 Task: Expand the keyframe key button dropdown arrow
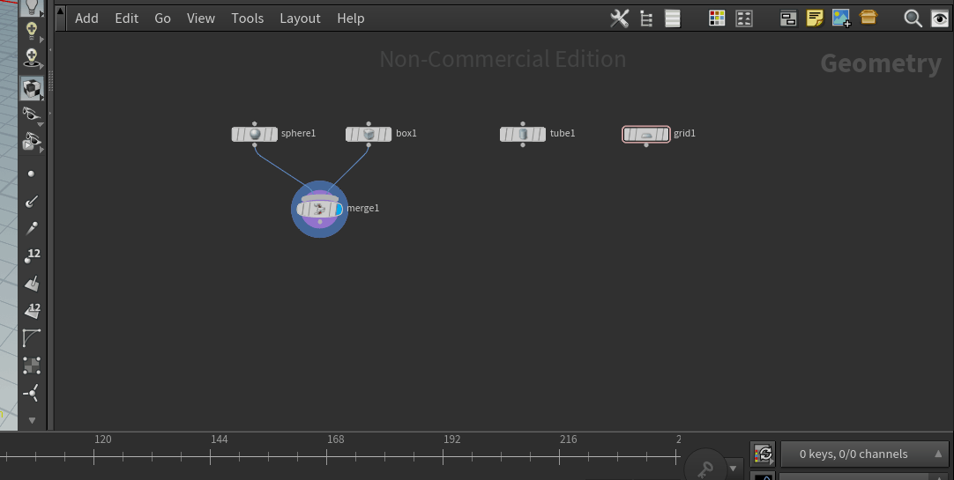[733, 468]
